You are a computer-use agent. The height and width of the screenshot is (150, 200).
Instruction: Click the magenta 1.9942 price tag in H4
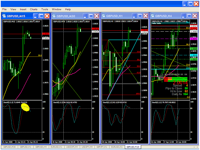[194, 39]
